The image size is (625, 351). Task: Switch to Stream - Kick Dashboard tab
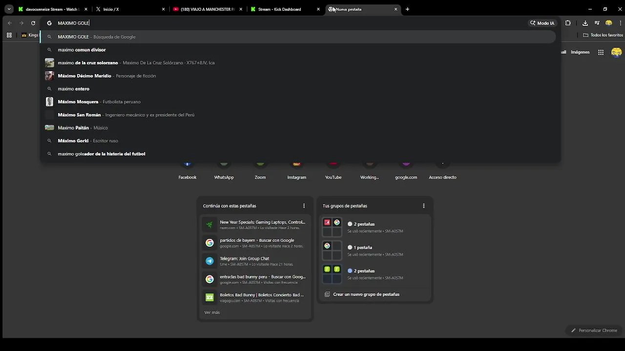coord(285,9)
